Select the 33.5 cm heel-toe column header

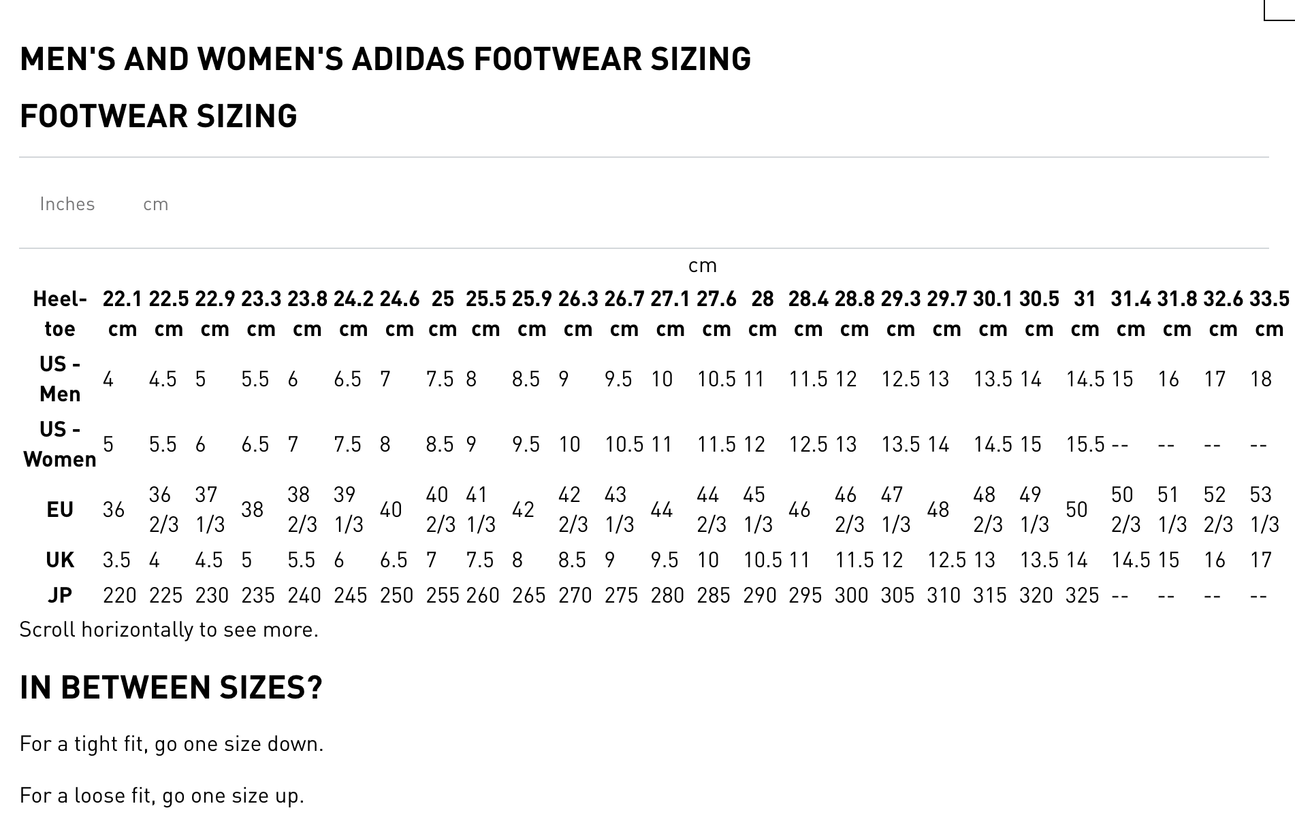point(1269,314)
